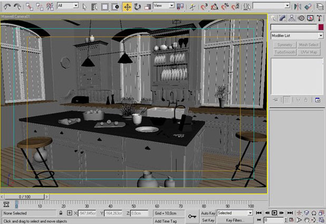Image resolution: width=326 pixels, height=224 pixels.
Task: Click the time slider left arrow
Action: pos(2,197)
